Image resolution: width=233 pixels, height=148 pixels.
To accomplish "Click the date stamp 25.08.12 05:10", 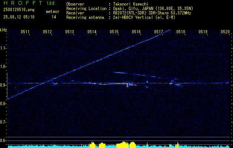I will pos(19,17).
